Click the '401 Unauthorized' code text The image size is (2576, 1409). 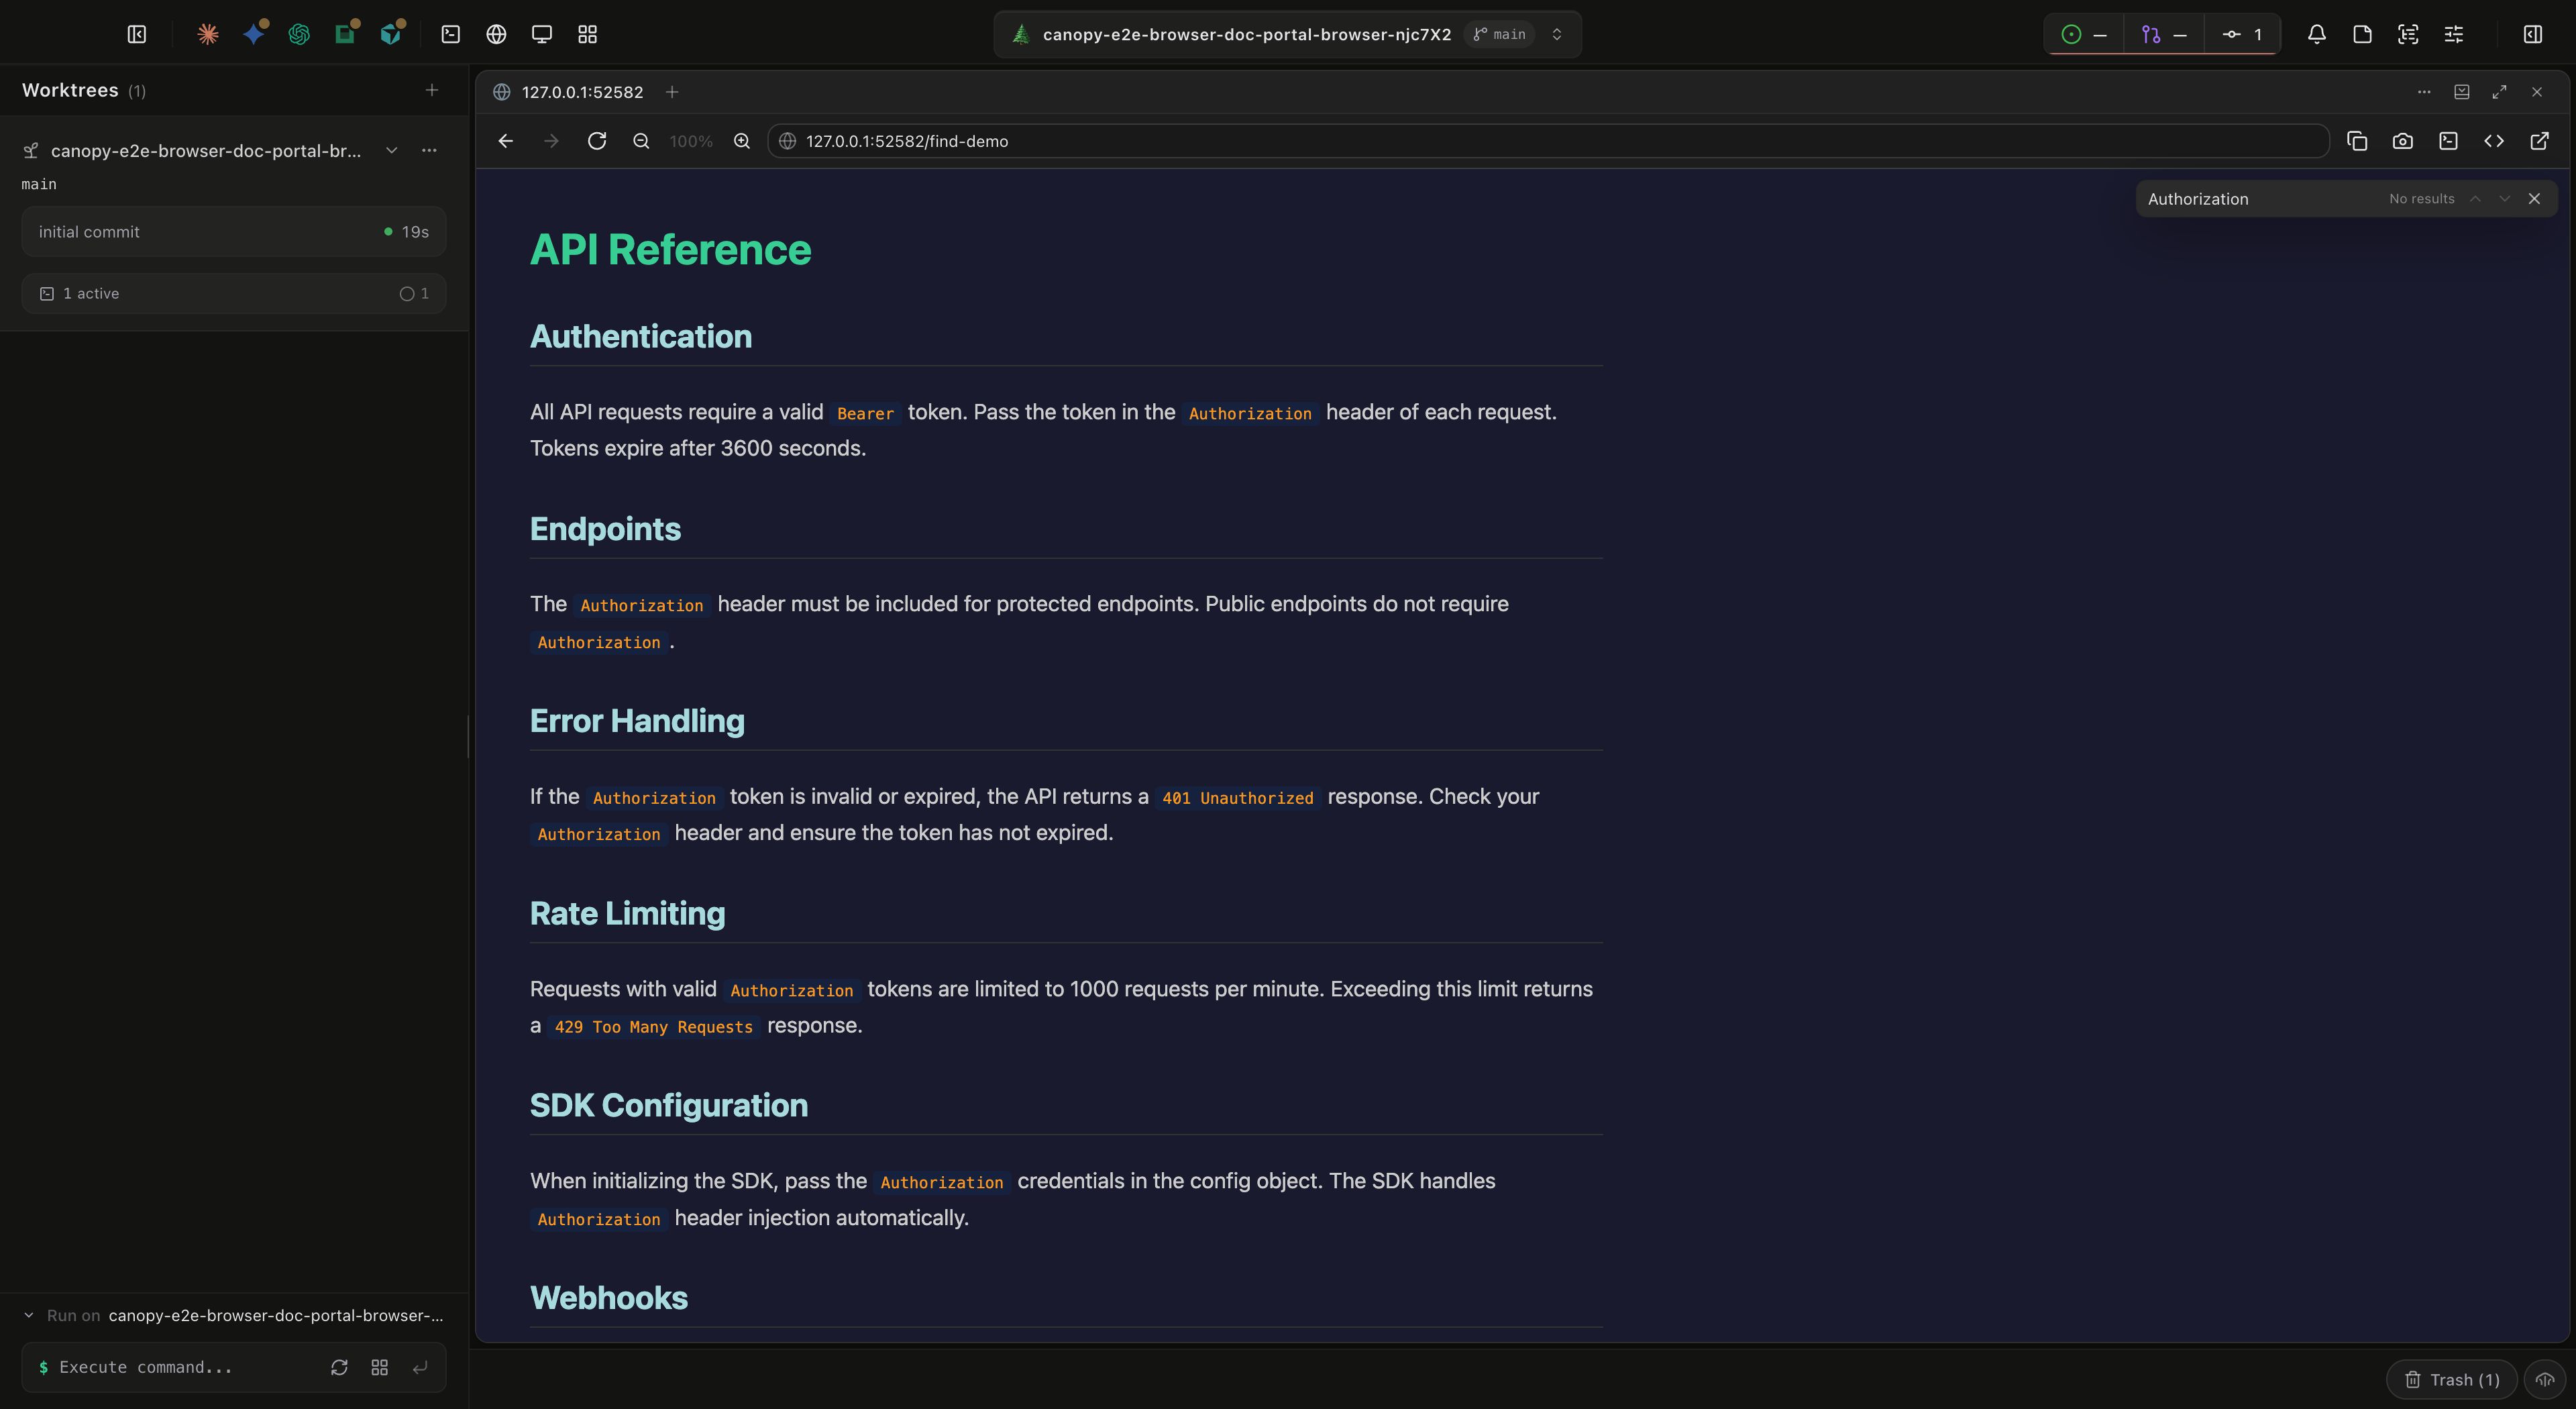pyautogui.click(x=1237, y=798)
